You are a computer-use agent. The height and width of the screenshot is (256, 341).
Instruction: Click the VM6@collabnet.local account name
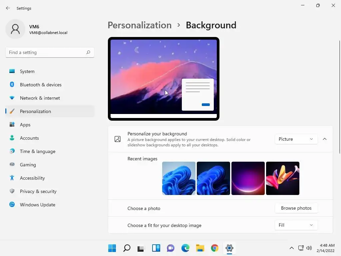(x=48, y=33)
